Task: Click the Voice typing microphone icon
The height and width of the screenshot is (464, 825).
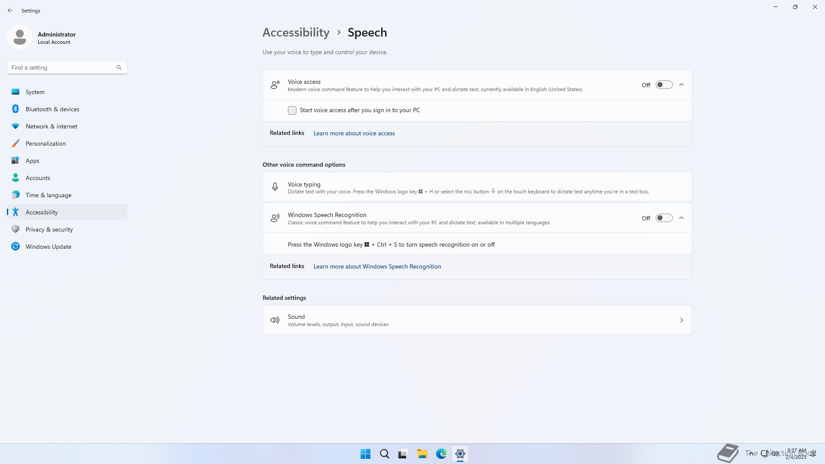Action: (275, 187)
